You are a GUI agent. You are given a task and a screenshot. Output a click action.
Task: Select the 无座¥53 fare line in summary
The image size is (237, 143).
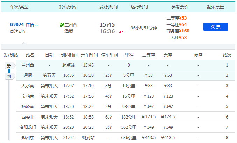pos(179,37)
